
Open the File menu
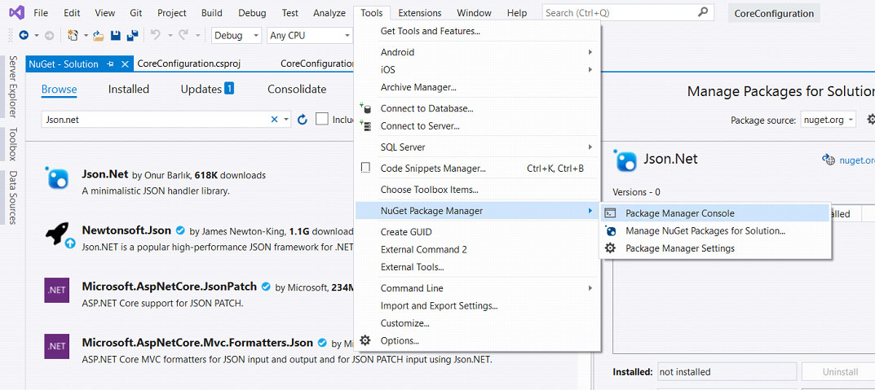click(x=40, y=13)
